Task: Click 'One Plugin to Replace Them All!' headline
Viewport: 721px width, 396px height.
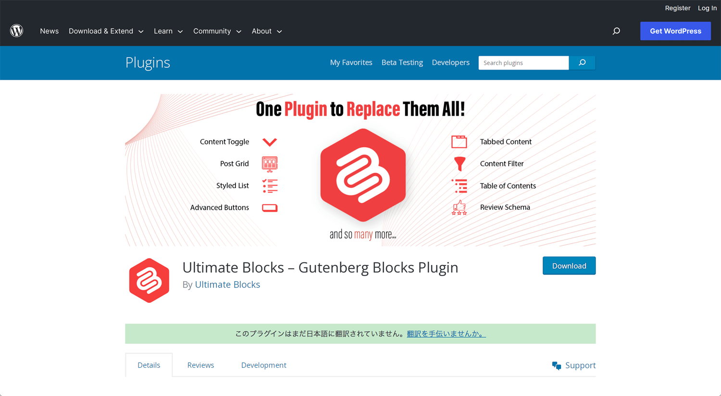Action: pos(360,109)
